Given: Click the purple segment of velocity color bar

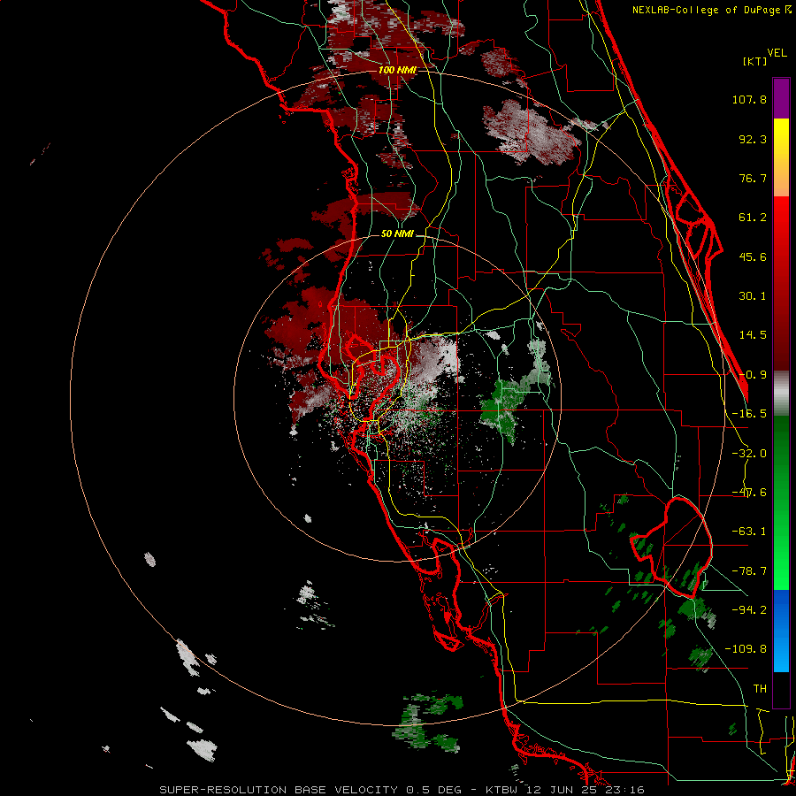Looking at the screenshot, I should [781, 98].
